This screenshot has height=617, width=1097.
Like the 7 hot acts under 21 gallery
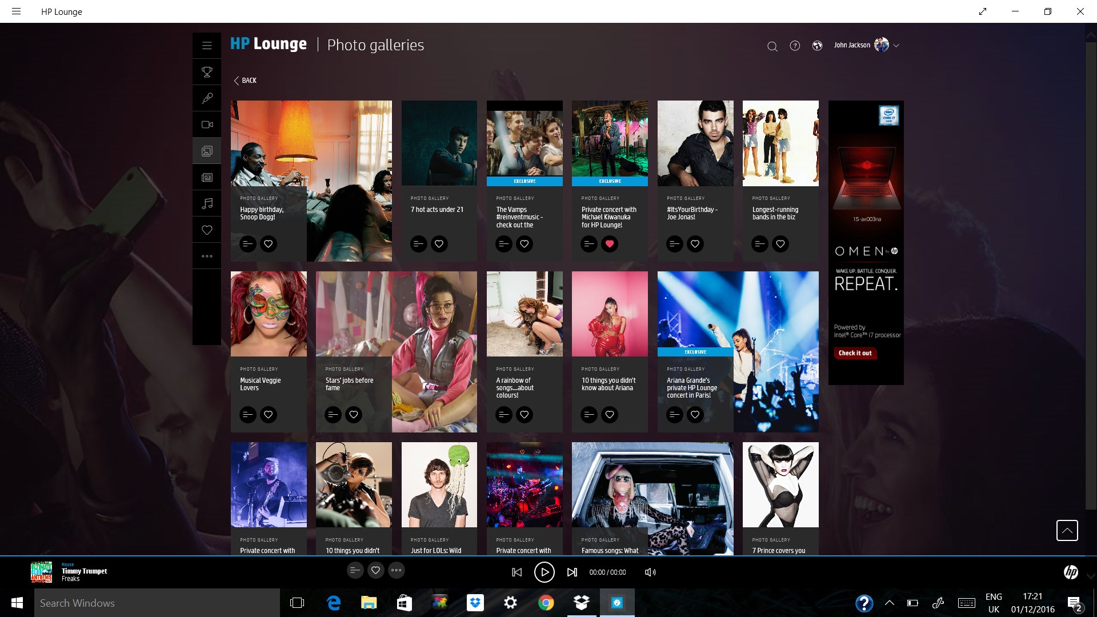[x=439, y=244]
